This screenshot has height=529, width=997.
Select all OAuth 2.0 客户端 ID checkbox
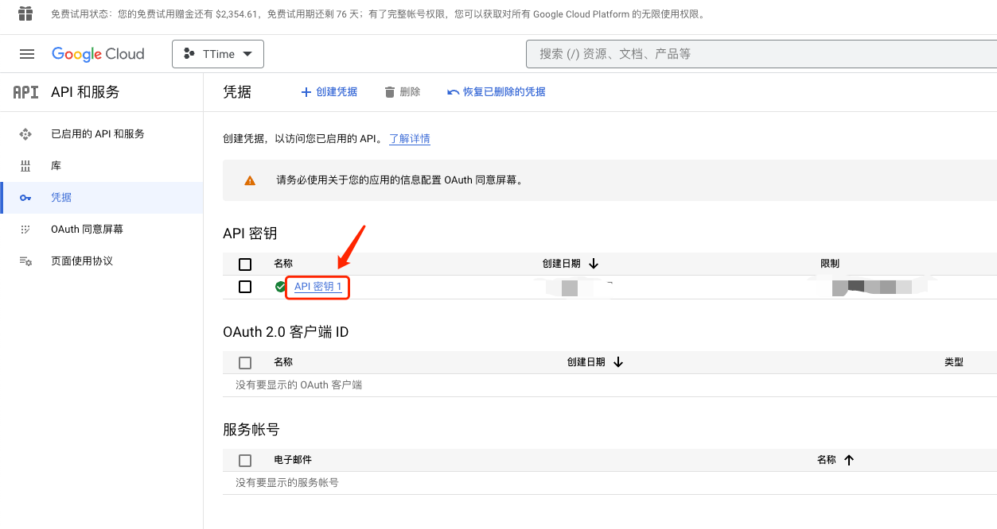(245, 363)
